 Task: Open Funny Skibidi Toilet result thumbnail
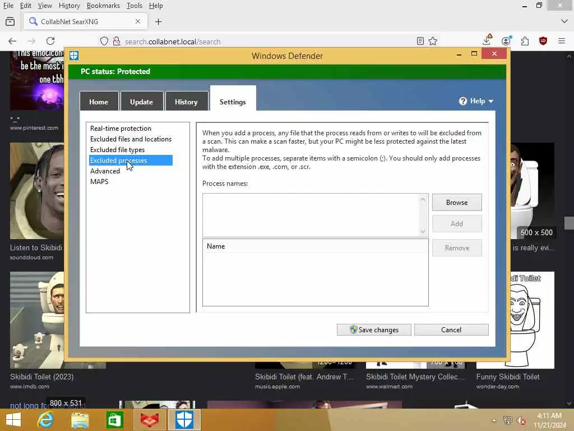pyautogui.click(x=531, y=319)
